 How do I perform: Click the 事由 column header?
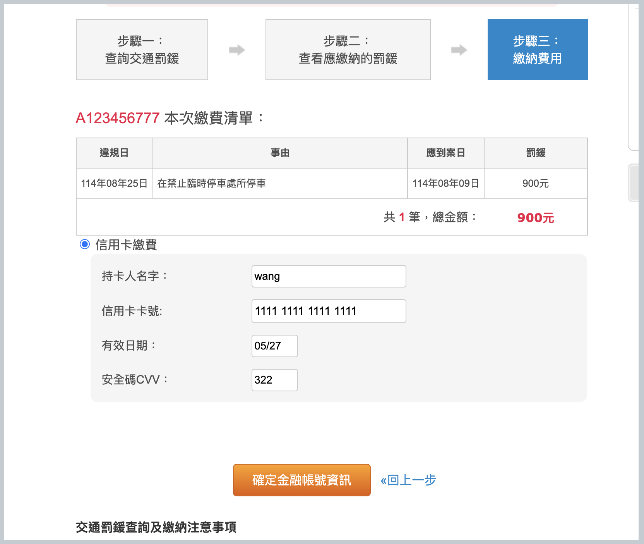280,153
